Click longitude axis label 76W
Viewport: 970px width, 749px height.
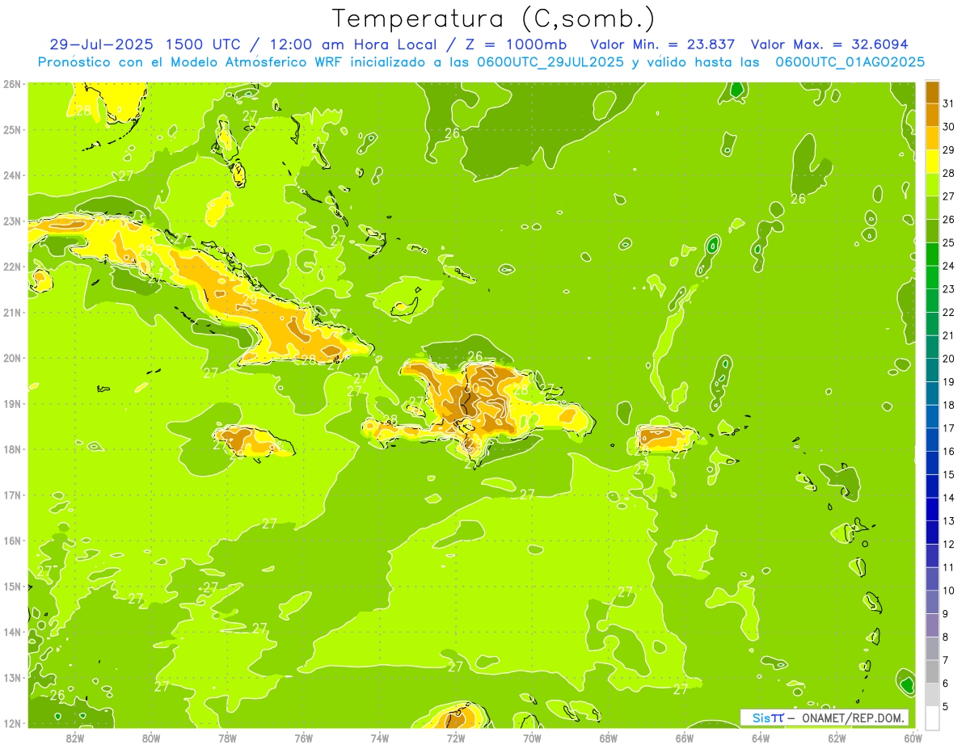[304, 738]
